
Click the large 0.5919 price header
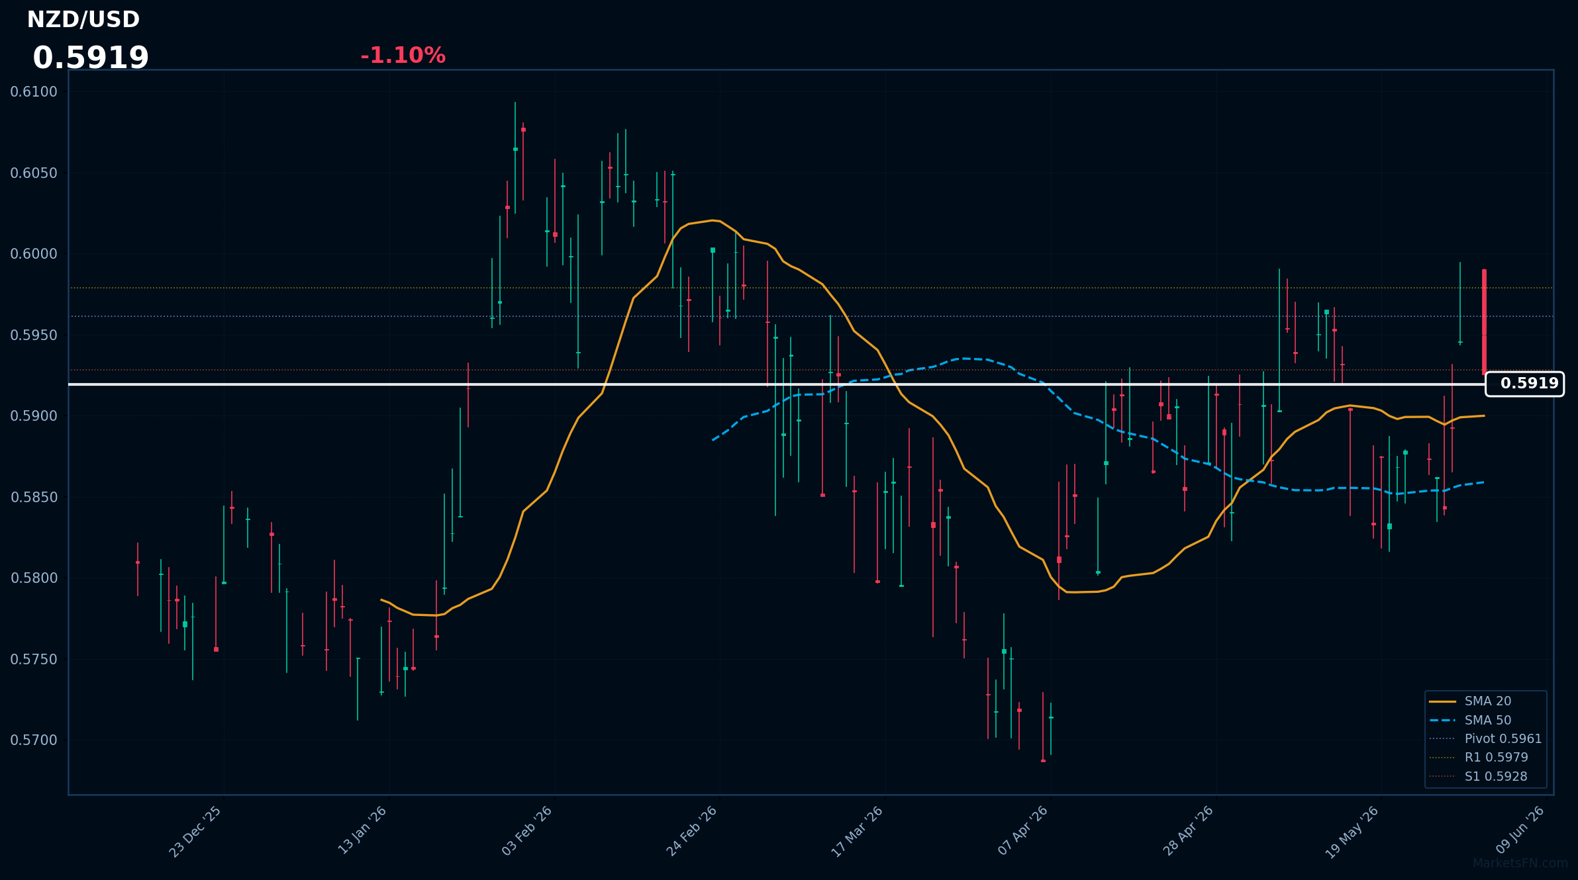pyautogui.click(x=91, y=58)
